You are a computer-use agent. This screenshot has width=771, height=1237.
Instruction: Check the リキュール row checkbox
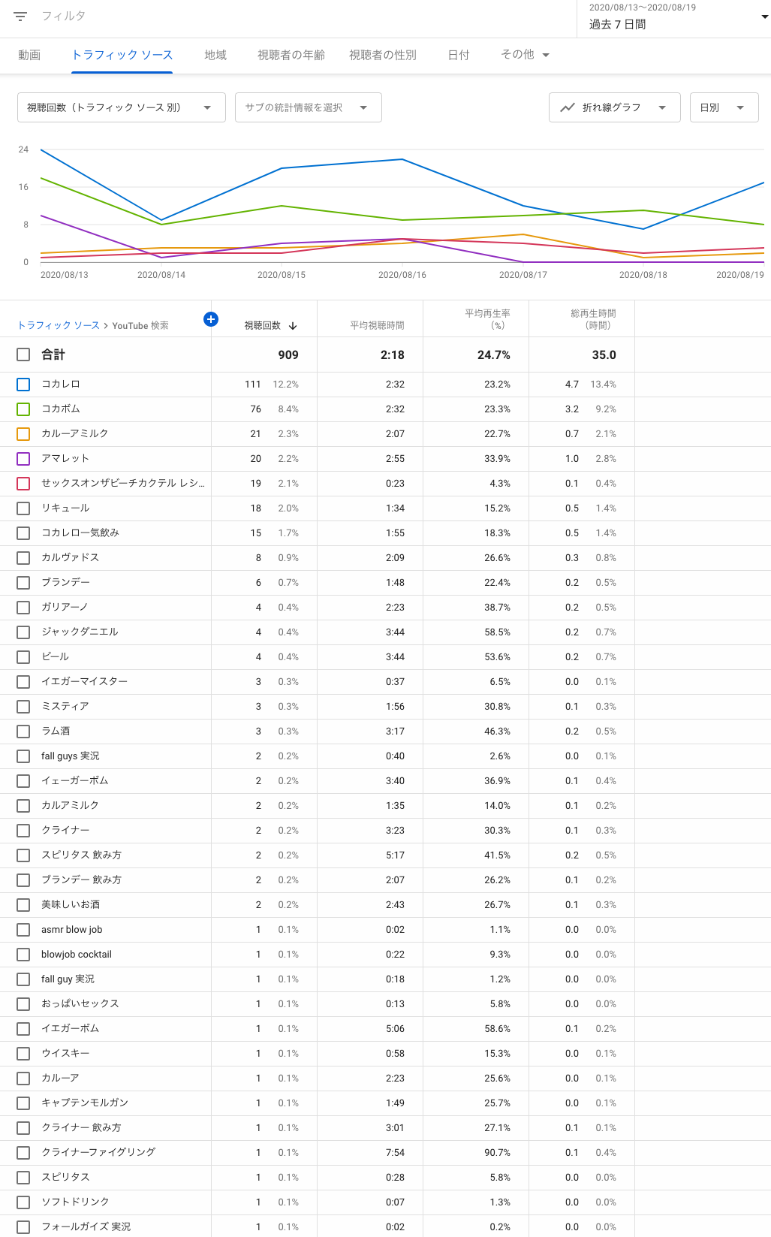pyautogui.click(x=23, y=508)
